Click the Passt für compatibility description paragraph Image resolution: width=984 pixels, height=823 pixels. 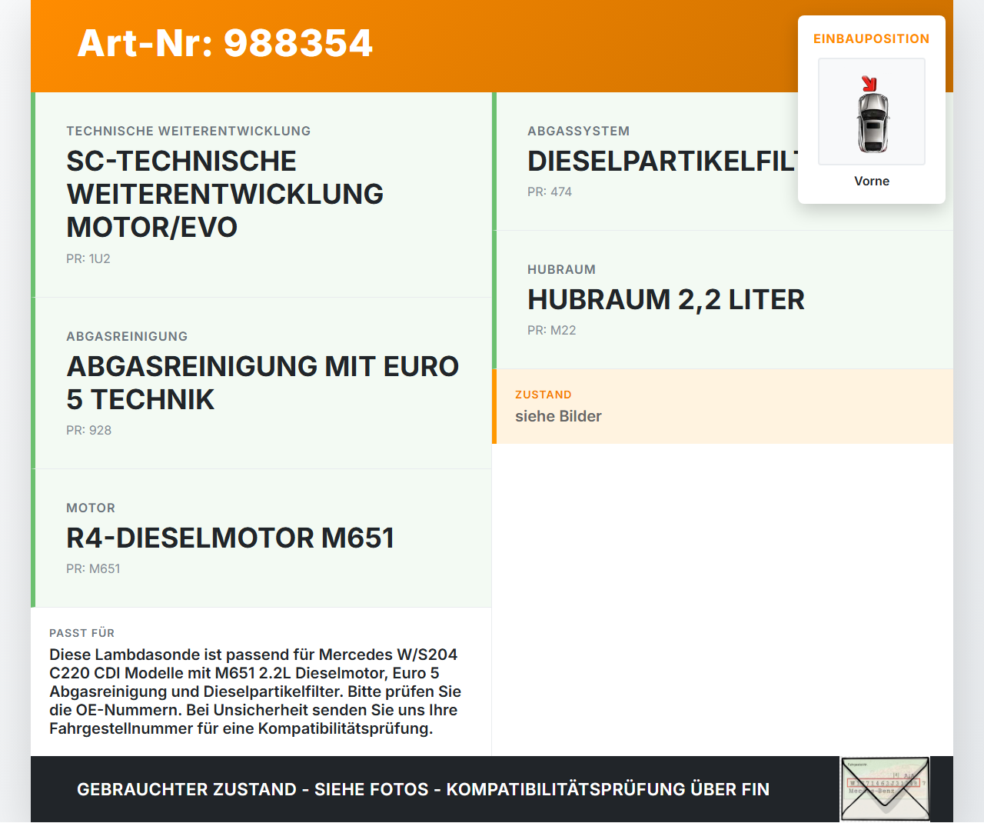click(x=255, y=691)
